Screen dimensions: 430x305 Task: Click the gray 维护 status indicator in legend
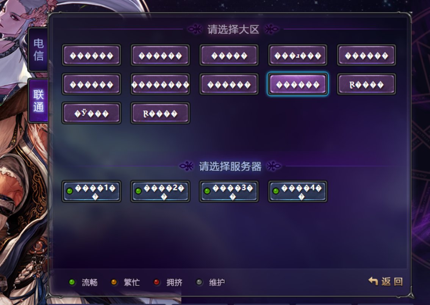199,282
